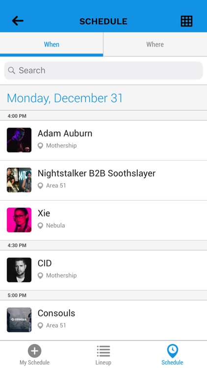This screenshot has height=368, width=207.
Task: Click into the Search field
Action: coord(103,70)
